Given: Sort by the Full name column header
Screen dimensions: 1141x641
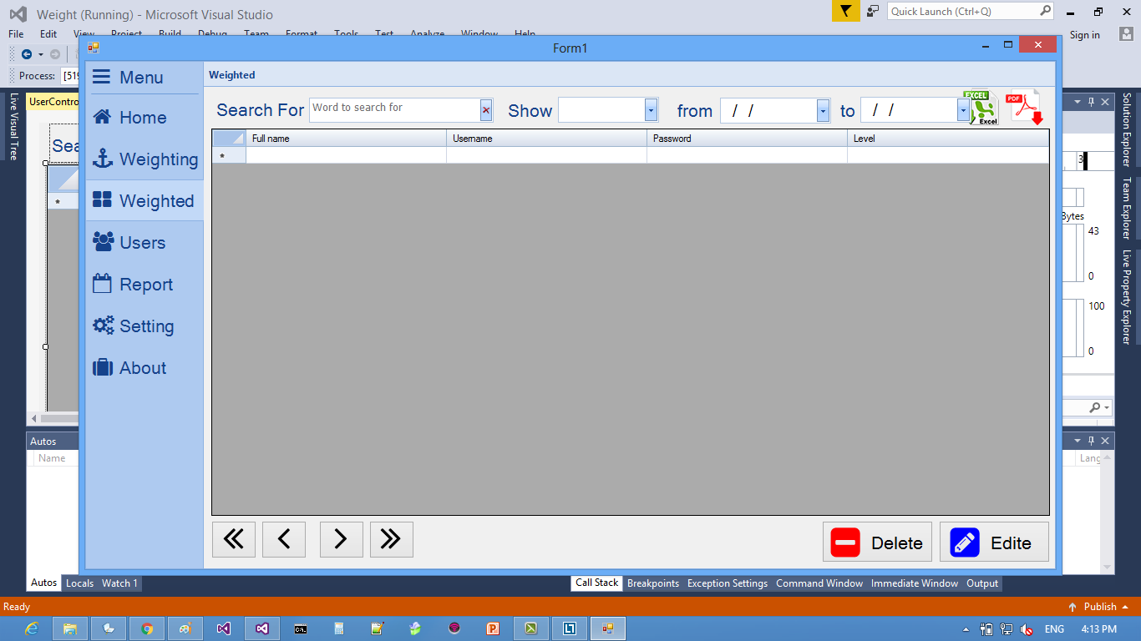Looking at the screenshot, I should click(346, 139).
